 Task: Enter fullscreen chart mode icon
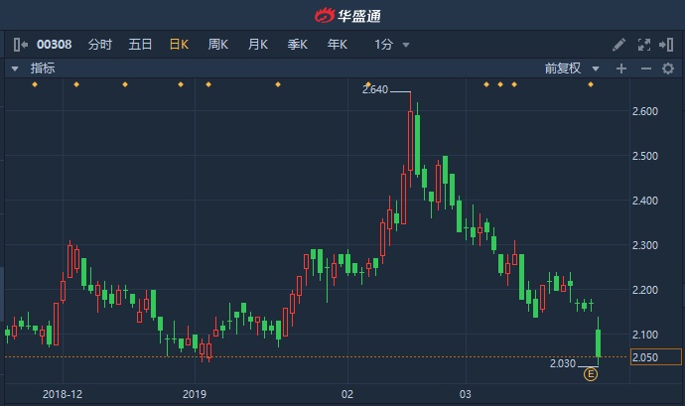click(x=644, y=45)
